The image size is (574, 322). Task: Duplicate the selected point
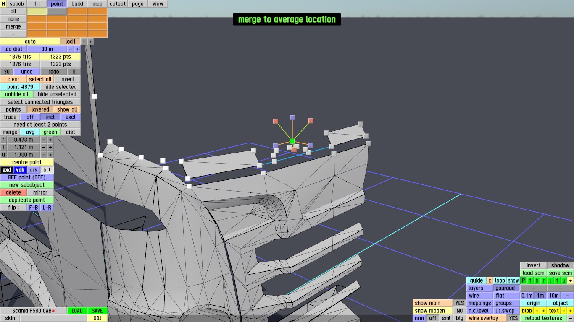tap(27, 200)
